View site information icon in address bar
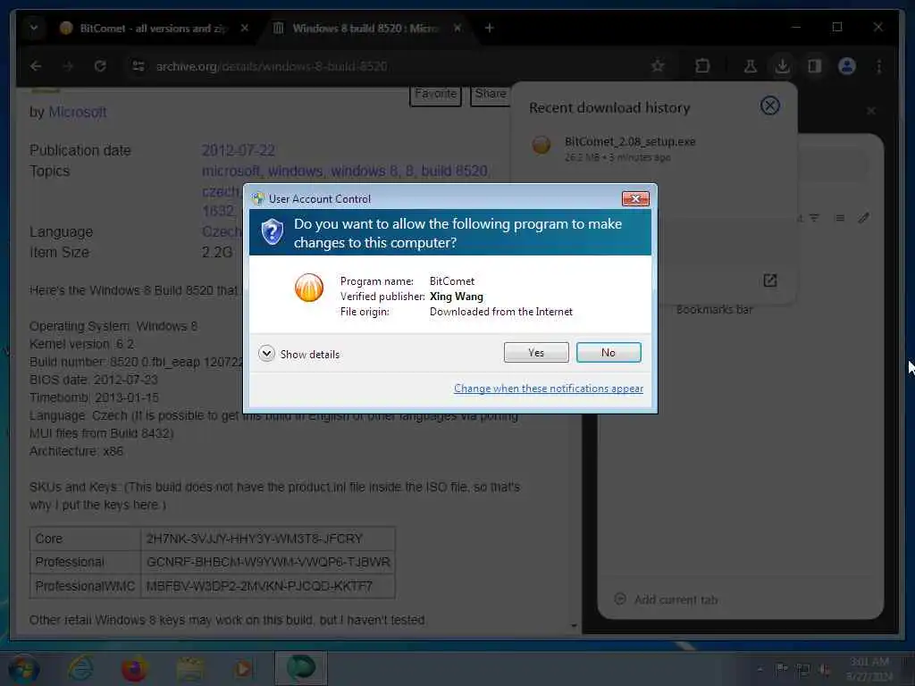 pyautogui.click(x=139, y=66)
